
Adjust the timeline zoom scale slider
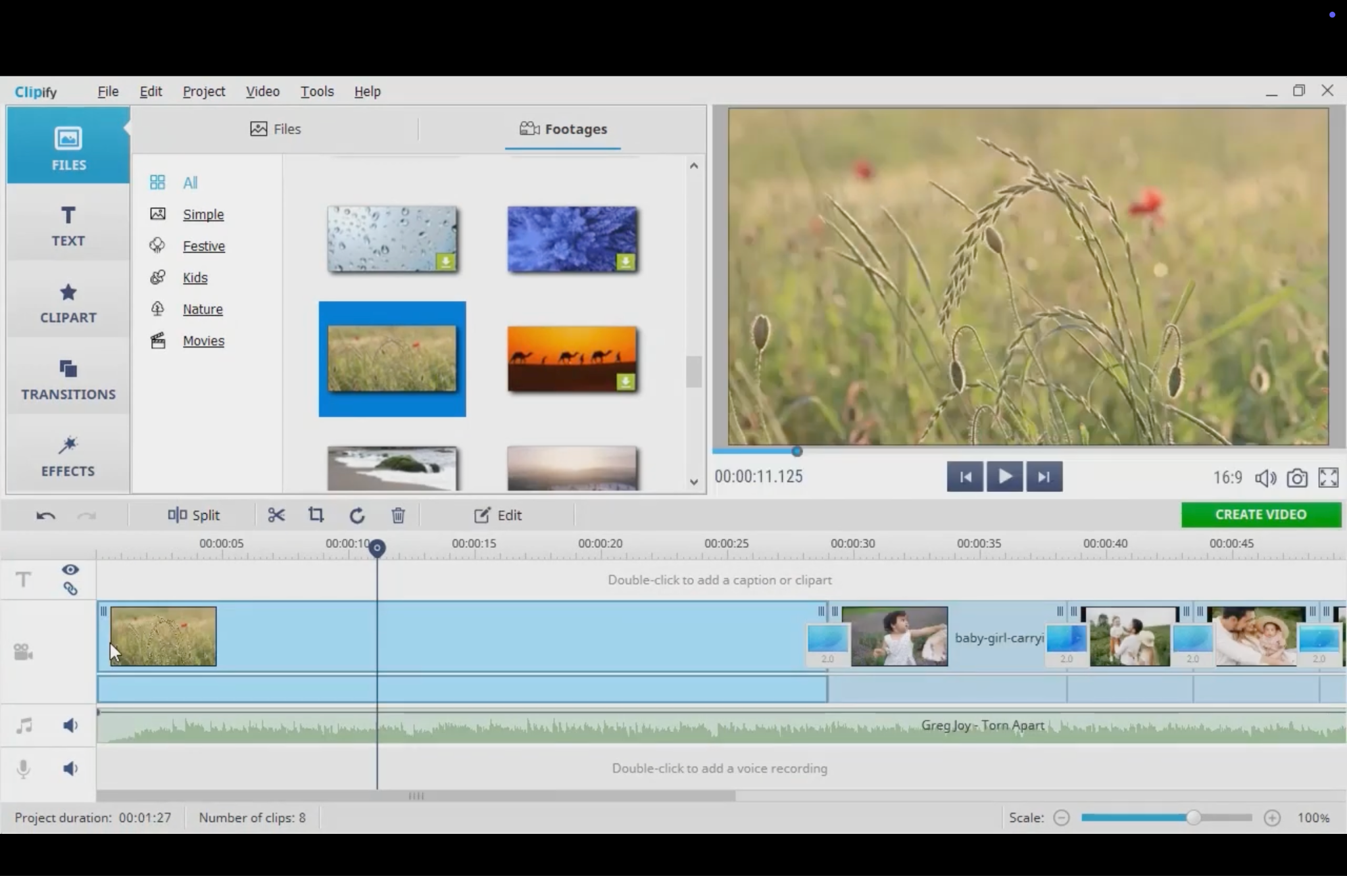(x=1194, y=817)
